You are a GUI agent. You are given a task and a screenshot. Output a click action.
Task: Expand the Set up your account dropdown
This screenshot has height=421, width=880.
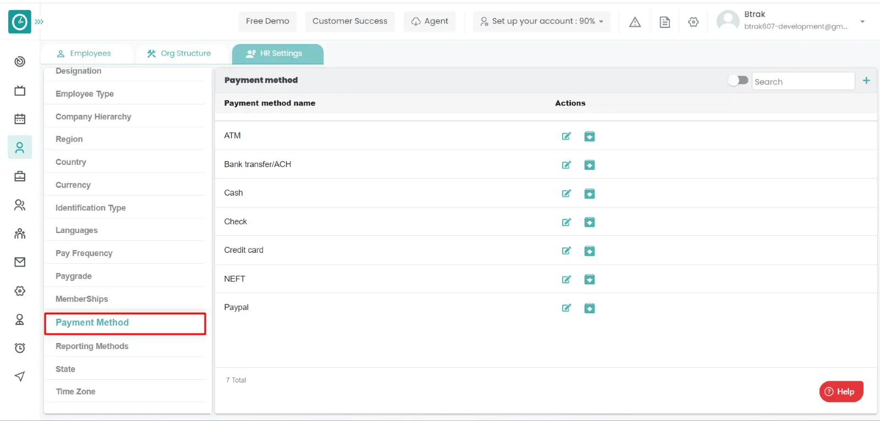[542, 21]
